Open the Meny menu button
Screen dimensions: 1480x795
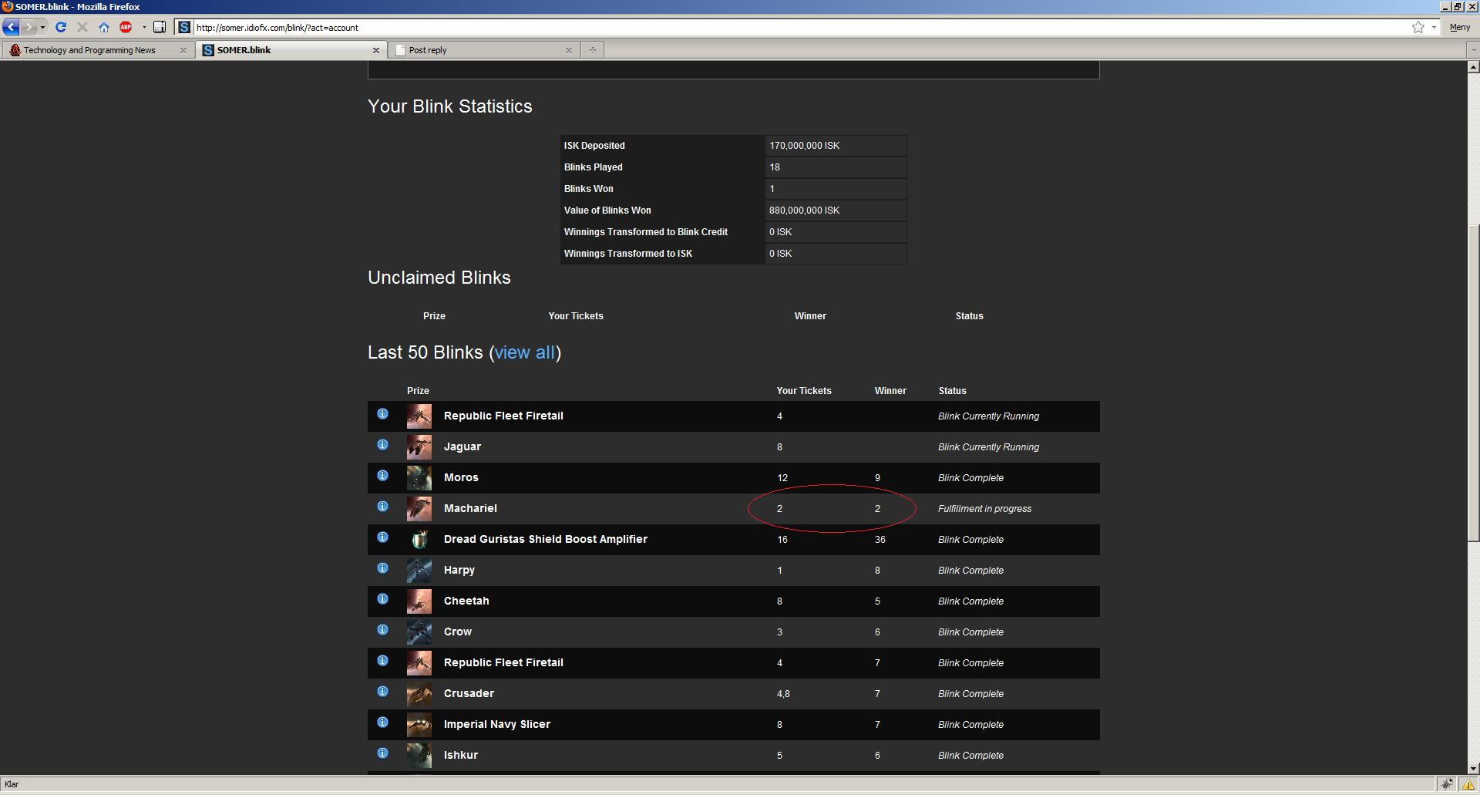click(x=1460, y=27)
